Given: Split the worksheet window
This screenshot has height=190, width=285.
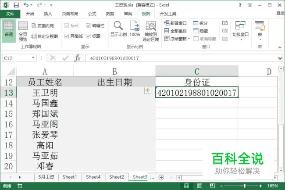Looking at the screenshot, I should tap(200, 23).
